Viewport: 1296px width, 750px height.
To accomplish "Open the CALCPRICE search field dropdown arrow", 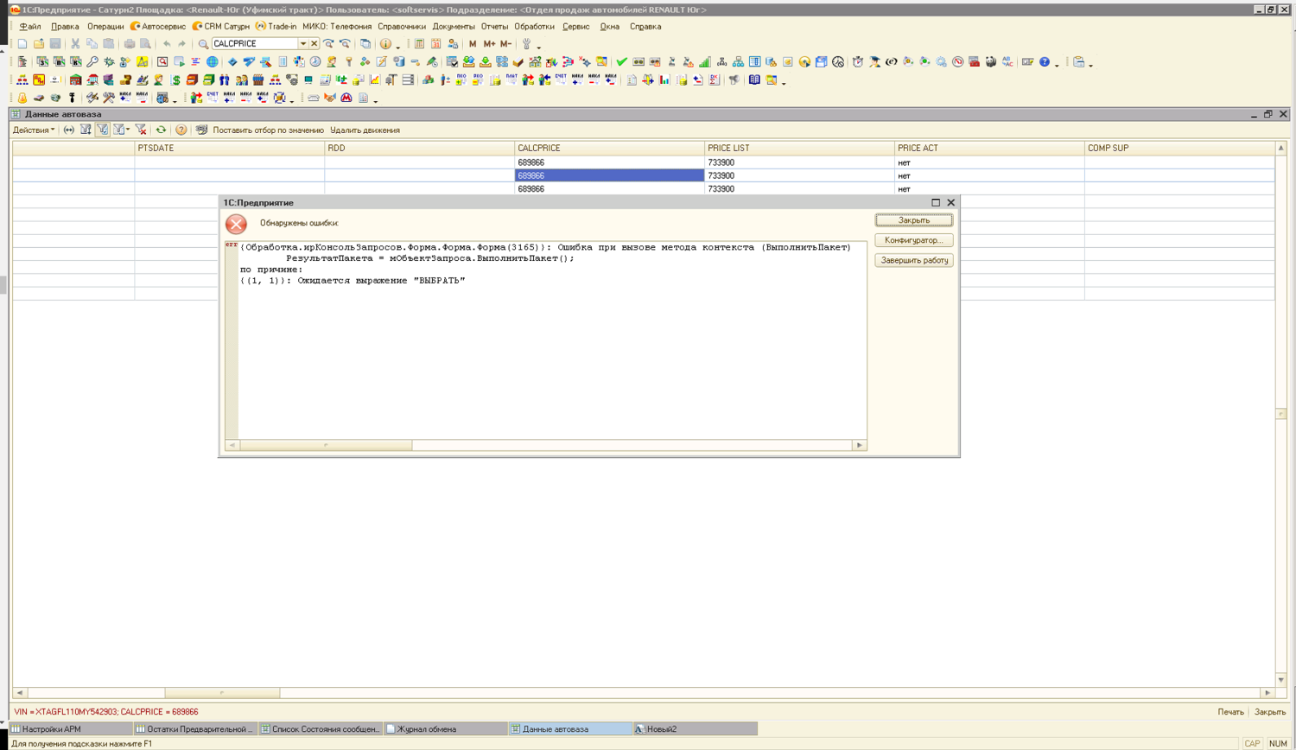I will 303,44.
